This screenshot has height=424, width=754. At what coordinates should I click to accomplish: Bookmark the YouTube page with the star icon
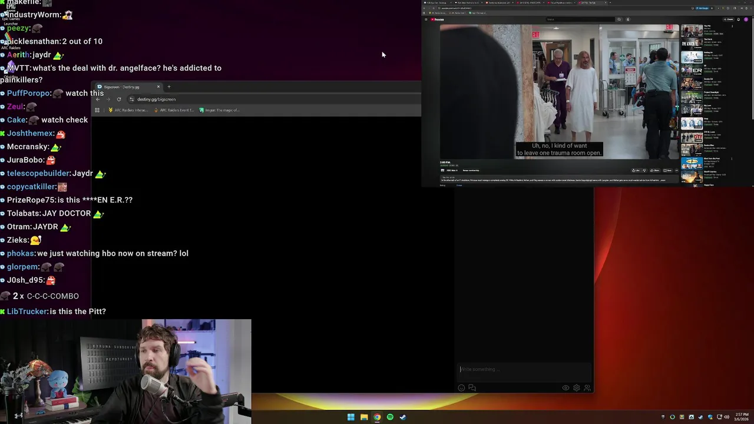[712, 8]
